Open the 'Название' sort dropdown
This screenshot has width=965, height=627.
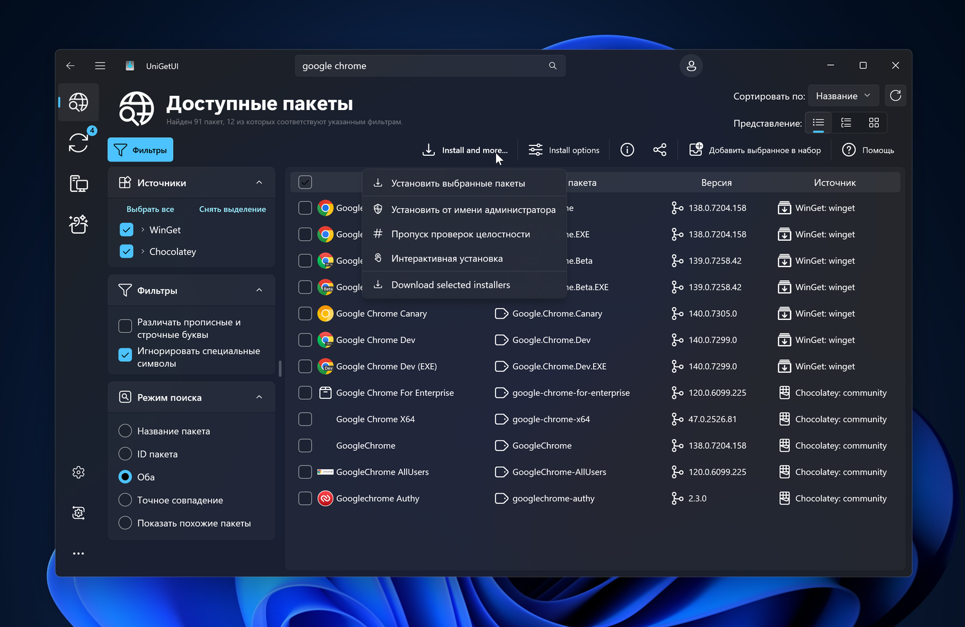(843, 96)
